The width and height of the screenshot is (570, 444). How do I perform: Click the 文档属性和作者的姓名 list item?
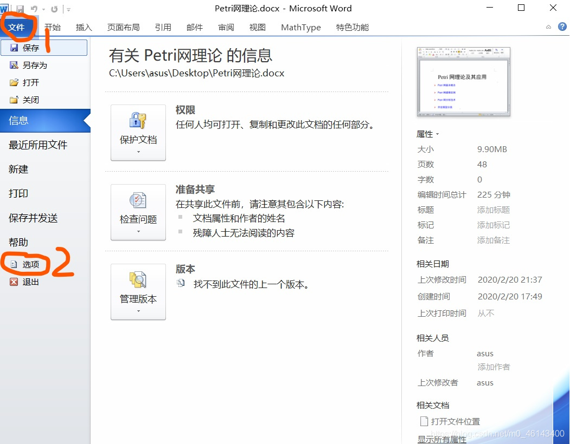tap(239, 218)
